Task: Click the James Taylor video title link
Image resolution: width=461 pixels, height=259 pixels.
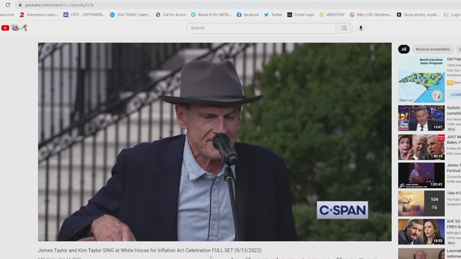Action: (x=150, y=250)
